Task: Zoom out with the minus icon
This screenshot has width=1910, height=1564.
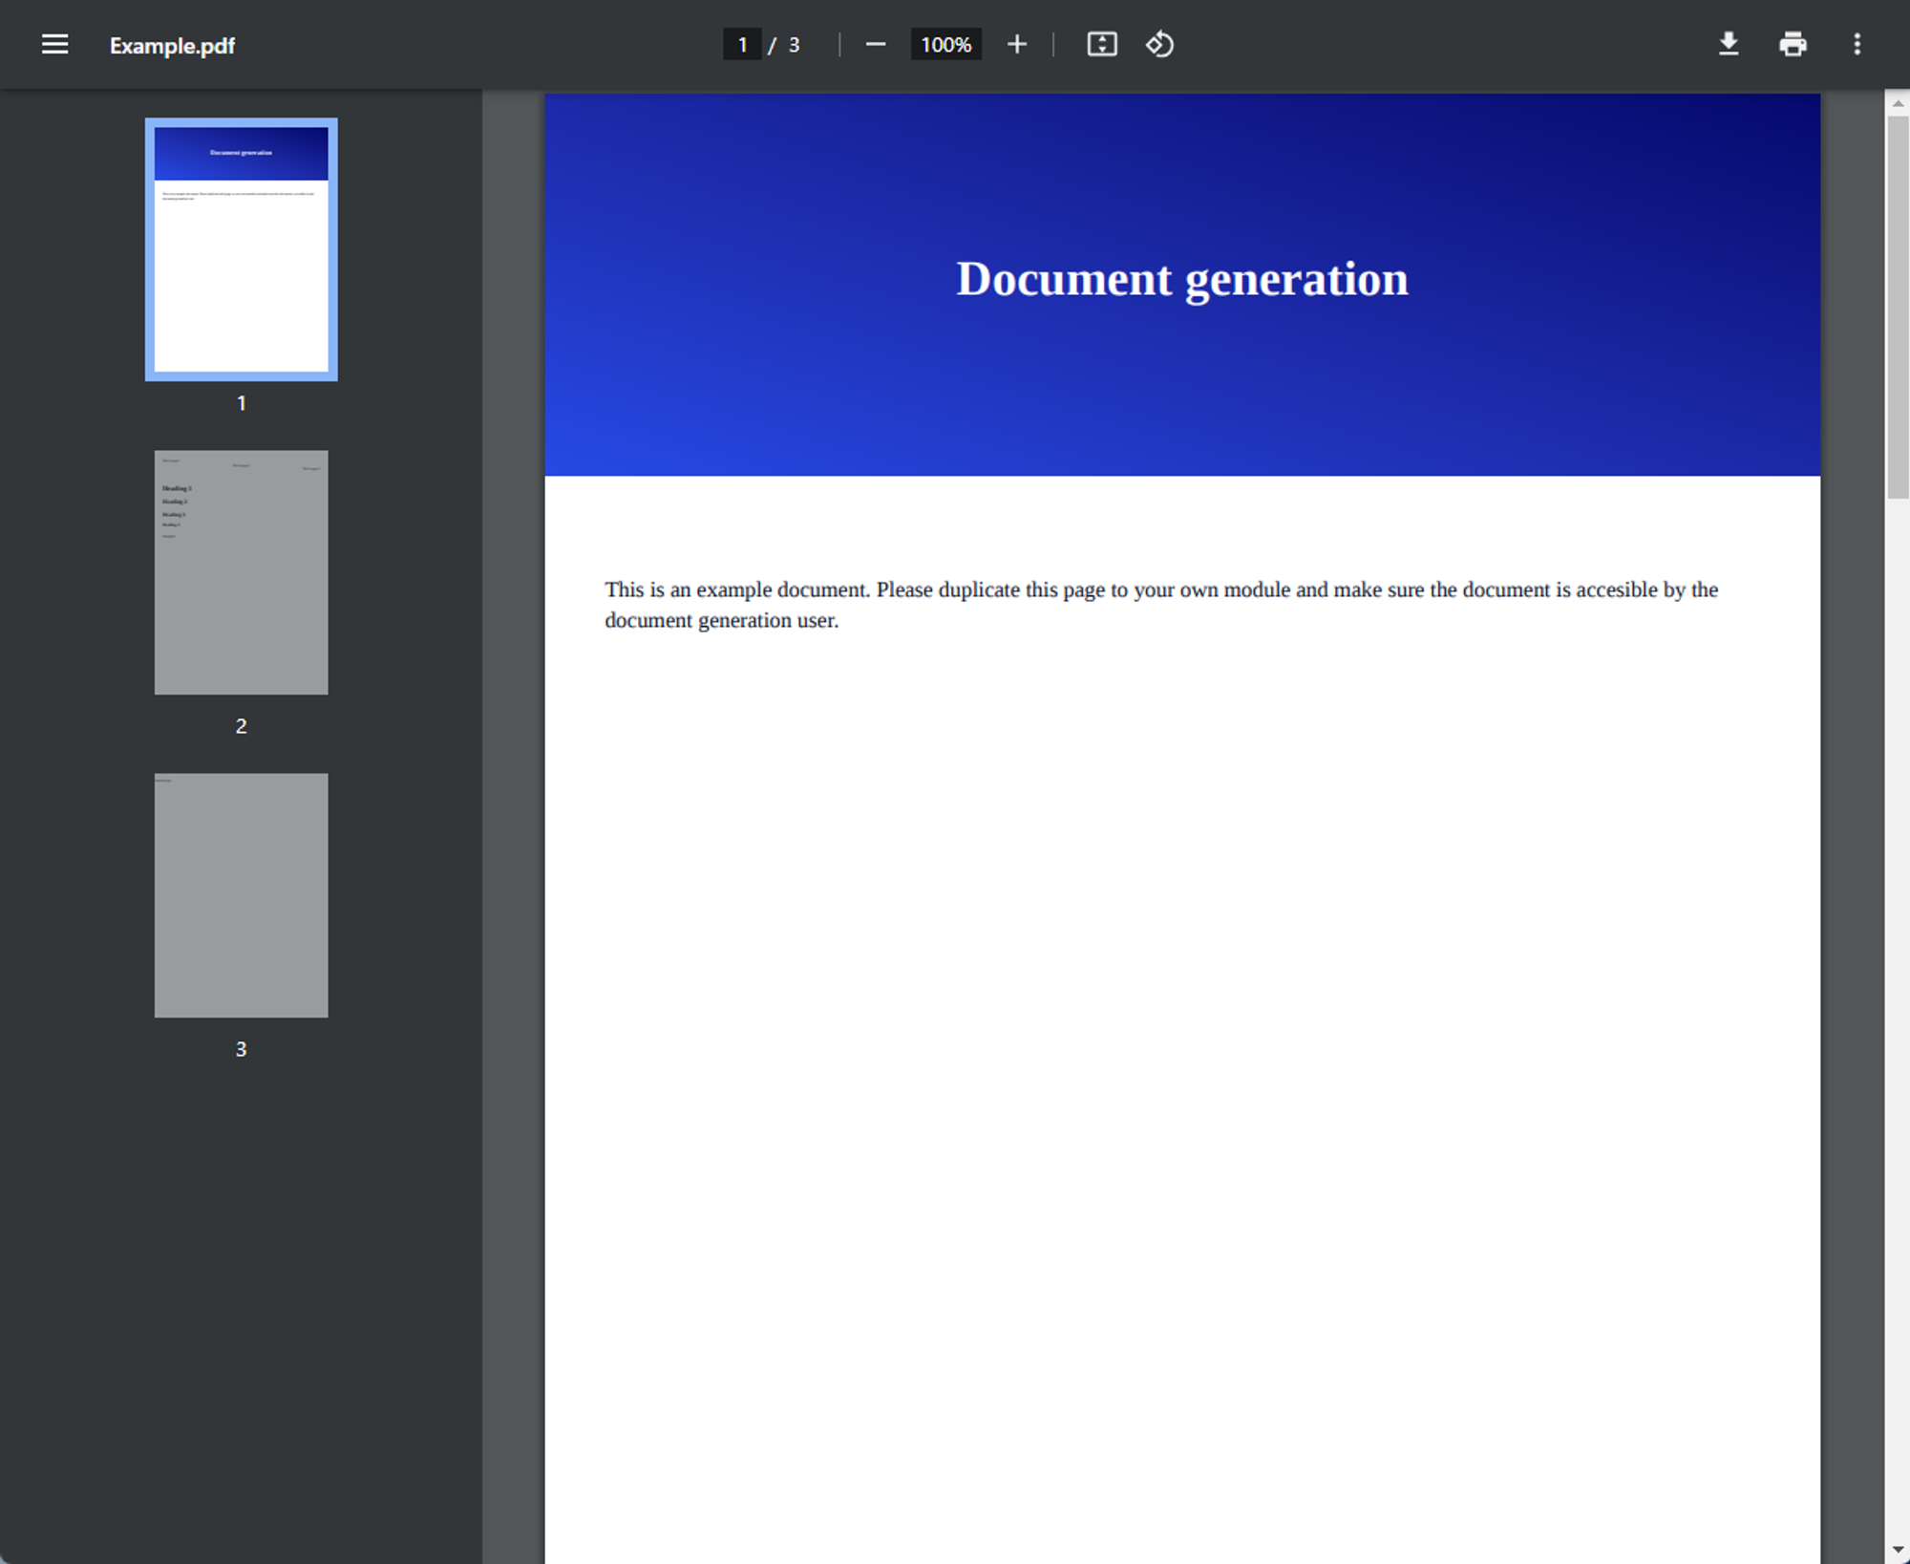Action: coord(875,44)
